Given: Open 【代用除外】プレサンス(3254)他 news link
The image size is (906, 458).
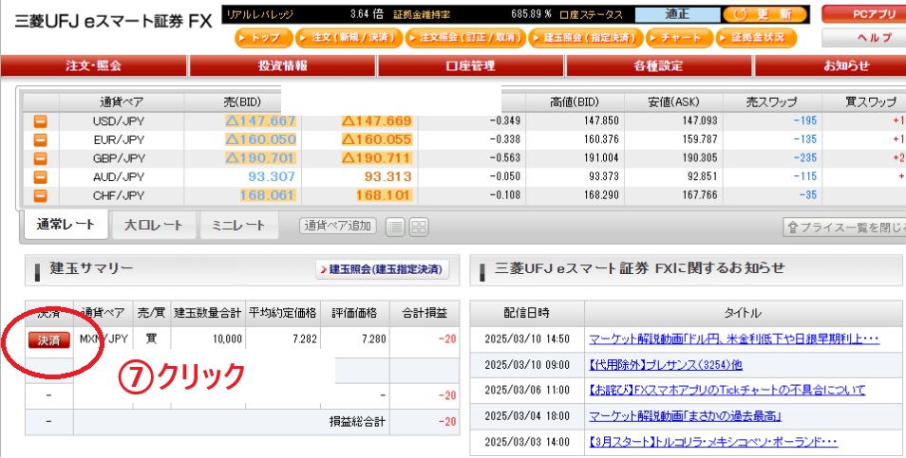Looking at the screenshot, I should (x=666, y=364).
